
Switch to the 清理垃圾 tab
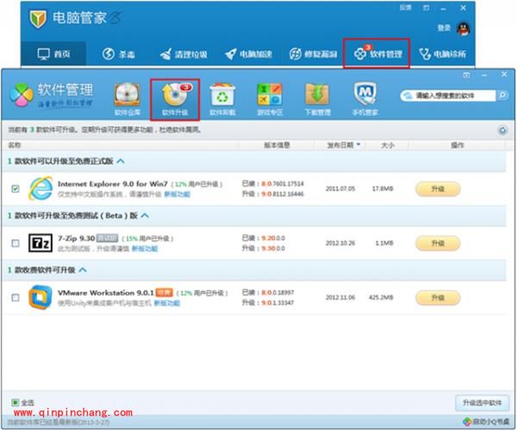[184, 53]
